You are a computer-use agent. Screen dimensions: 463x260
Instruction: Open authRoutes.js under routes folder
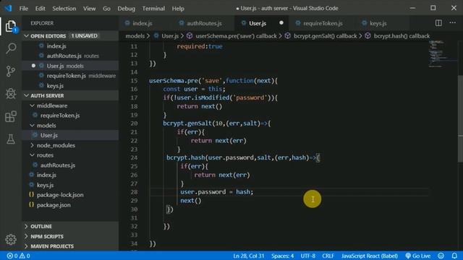coord(70,165)
